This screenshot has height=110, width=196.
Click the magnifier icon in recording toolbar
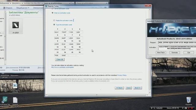[x=154, y=108]
